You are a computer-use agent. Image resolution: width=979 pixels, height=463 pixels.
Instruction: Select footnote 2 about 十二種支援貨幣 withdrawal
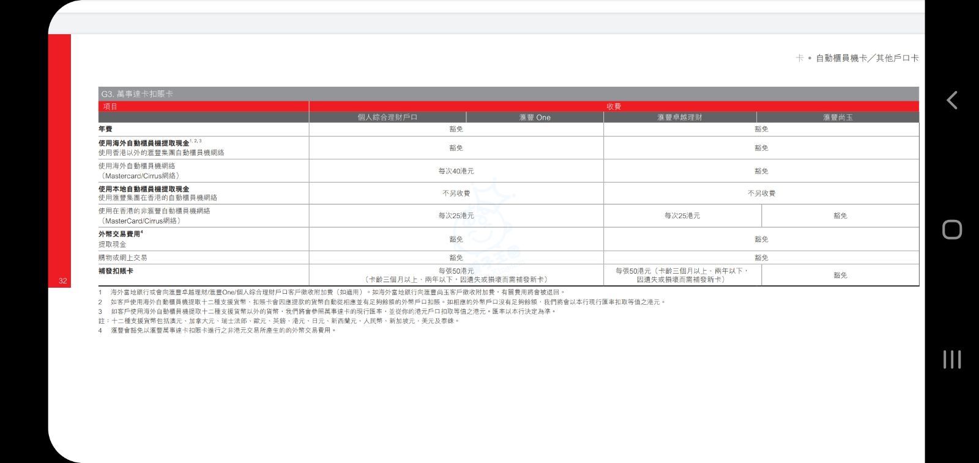pyautogui.click(x=382, y=302)
